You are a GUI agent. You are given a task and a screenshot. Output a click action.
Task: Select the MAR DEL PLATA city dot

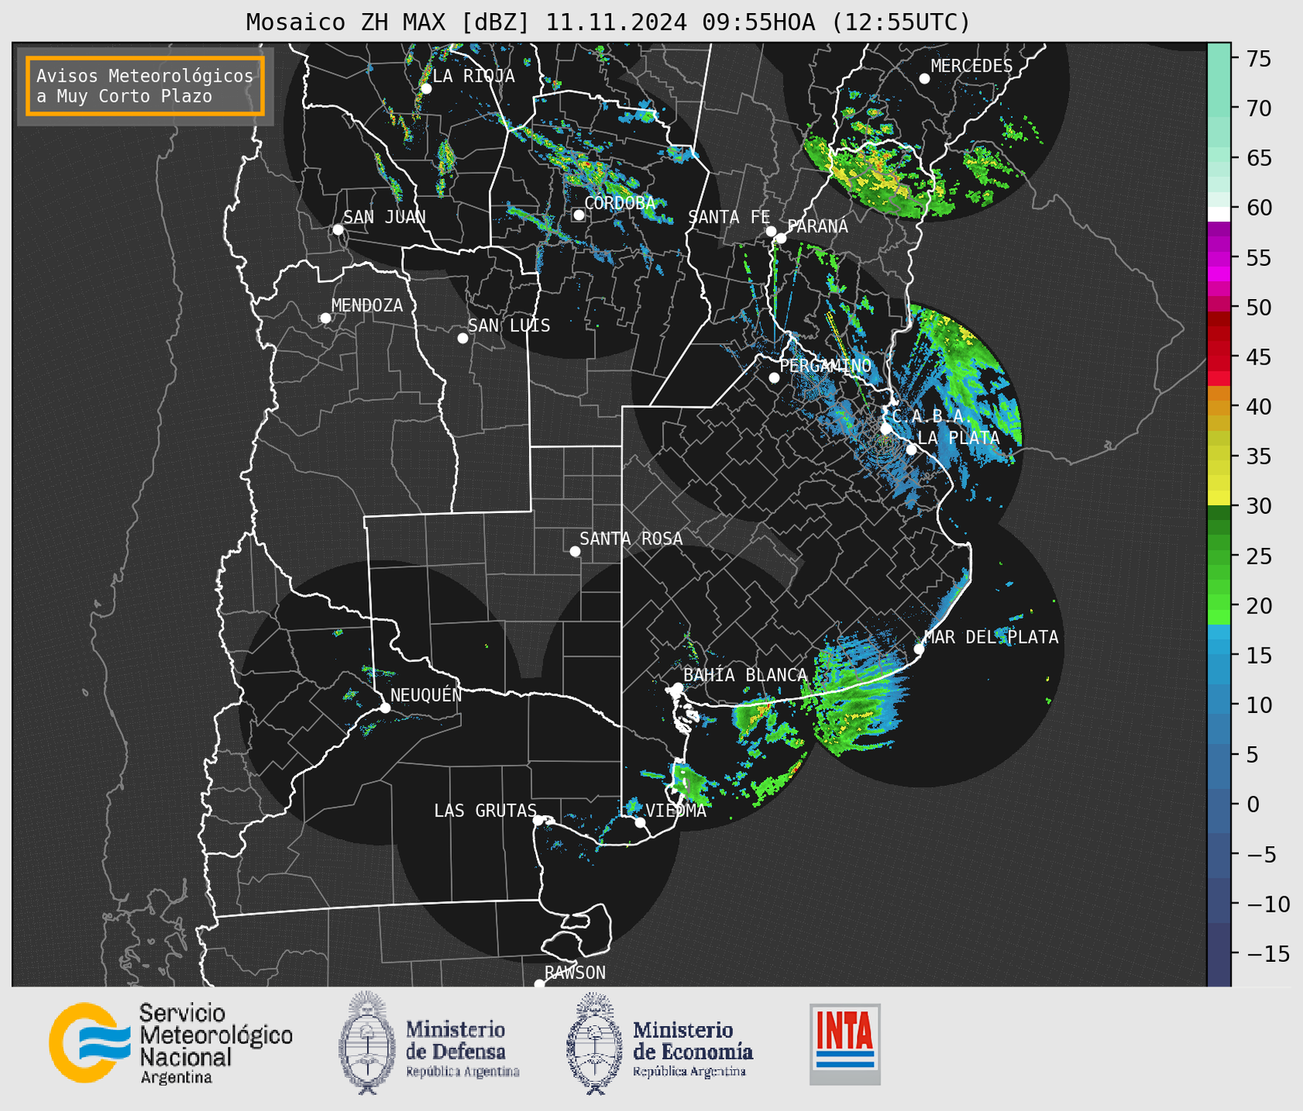[x=919, y=649]
